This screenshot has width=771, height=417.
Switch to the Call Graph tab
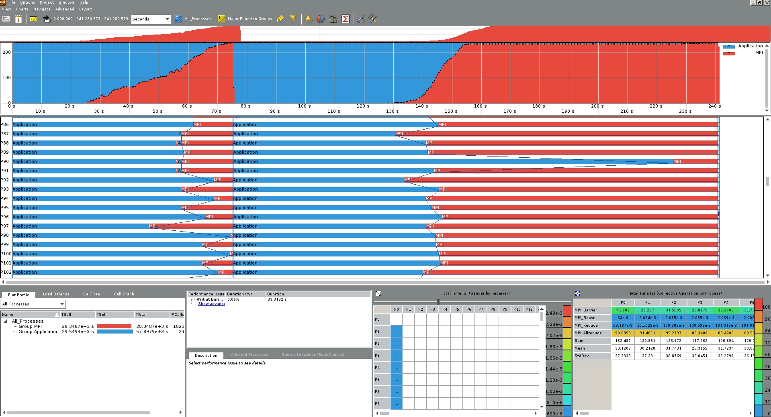[x=124, y=294]
